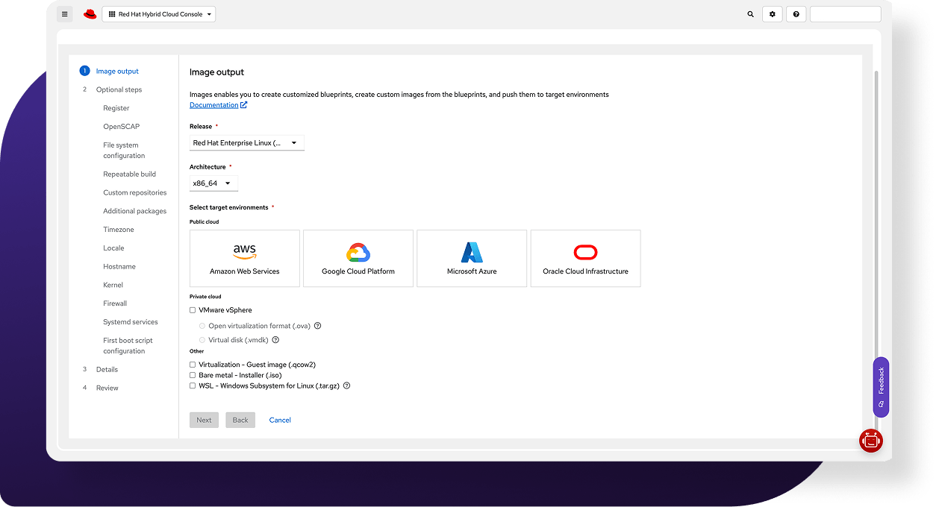
Task: Expand the Release dropdown
Action: 246,143
